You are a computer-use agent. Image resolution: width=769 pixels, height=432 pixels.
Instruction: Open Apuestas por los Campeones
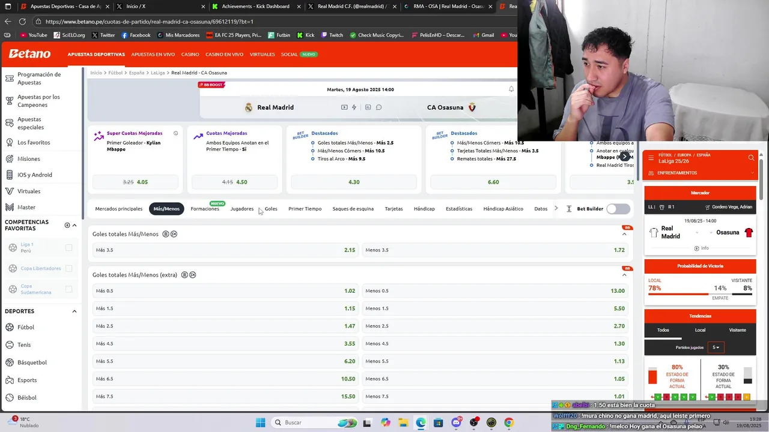[40, 100]
